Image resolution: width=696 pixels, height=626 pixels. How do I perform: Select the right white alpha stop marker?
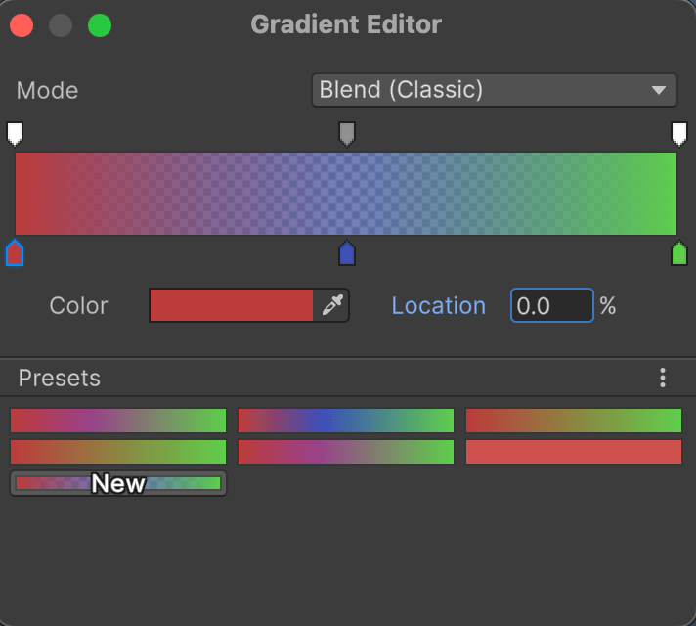(679, 133)
